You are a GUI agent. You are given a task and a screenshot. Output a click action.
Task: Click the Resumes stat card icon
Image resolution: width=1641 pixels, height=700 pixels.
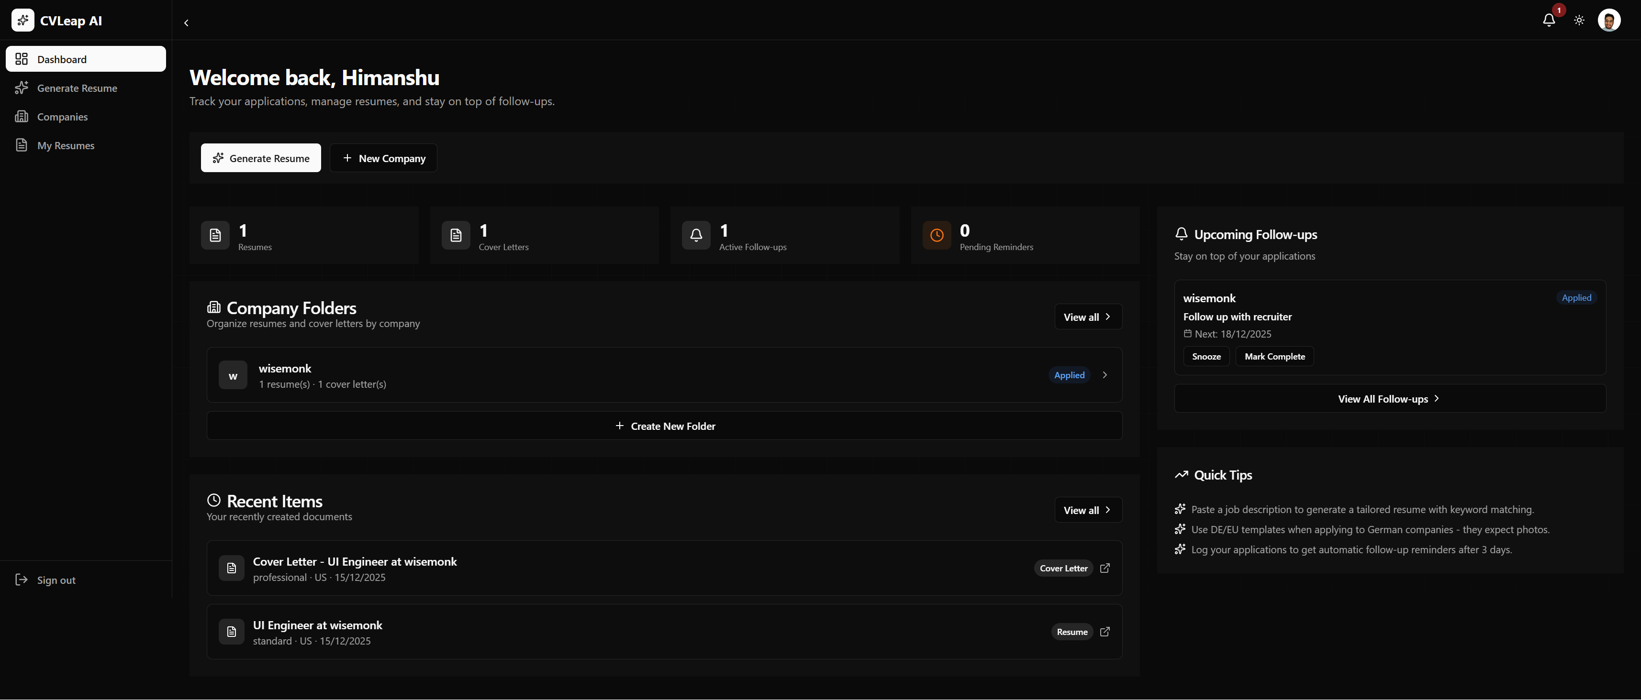point(215,235)
